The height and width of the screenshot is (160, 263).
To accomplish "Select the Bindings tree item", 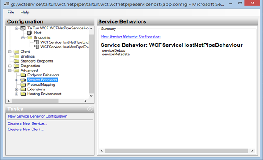I will pos(27,56).
